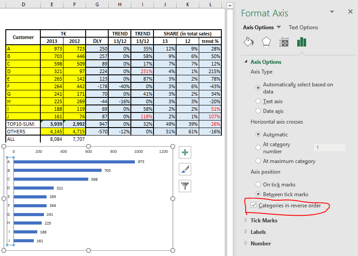
Task: Select the On tick marks option
Action: (x=258, y=184)
